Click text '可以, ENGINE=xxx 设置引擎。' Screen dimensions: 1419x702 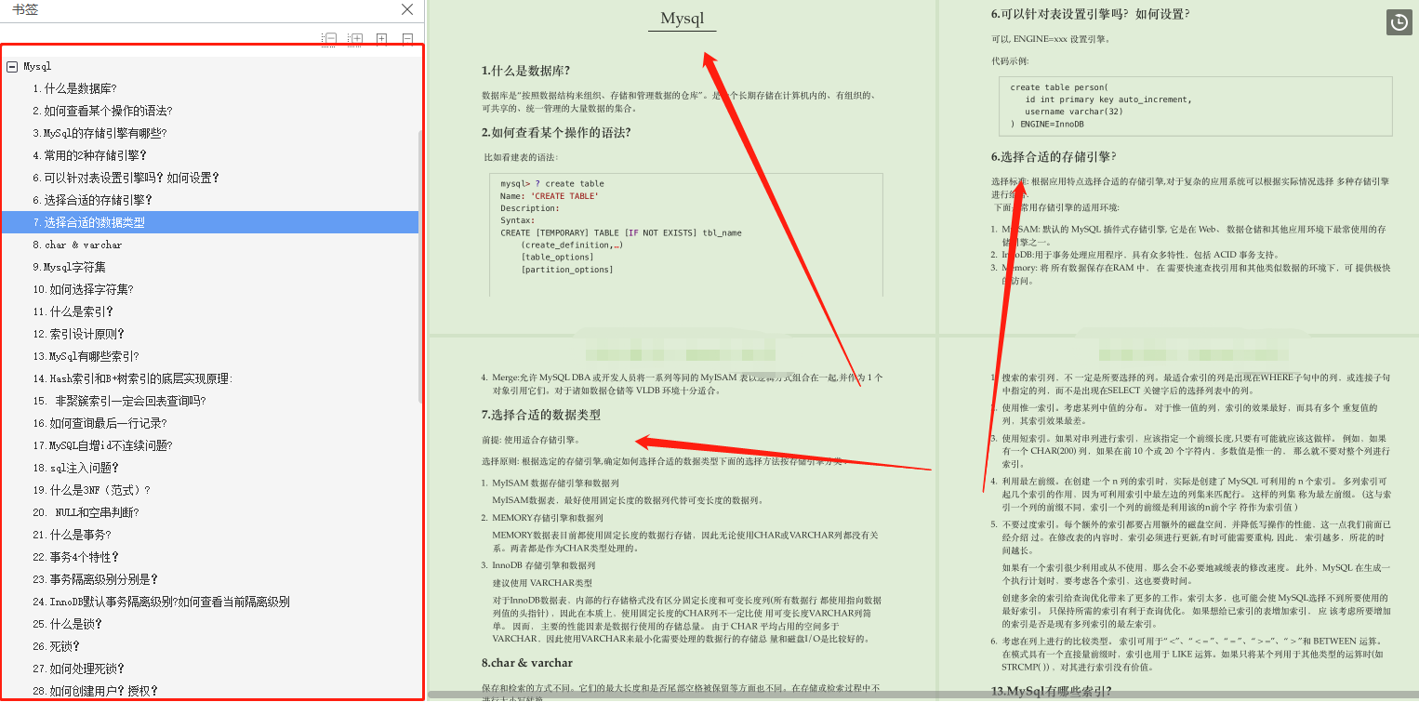pos(1051,39)
